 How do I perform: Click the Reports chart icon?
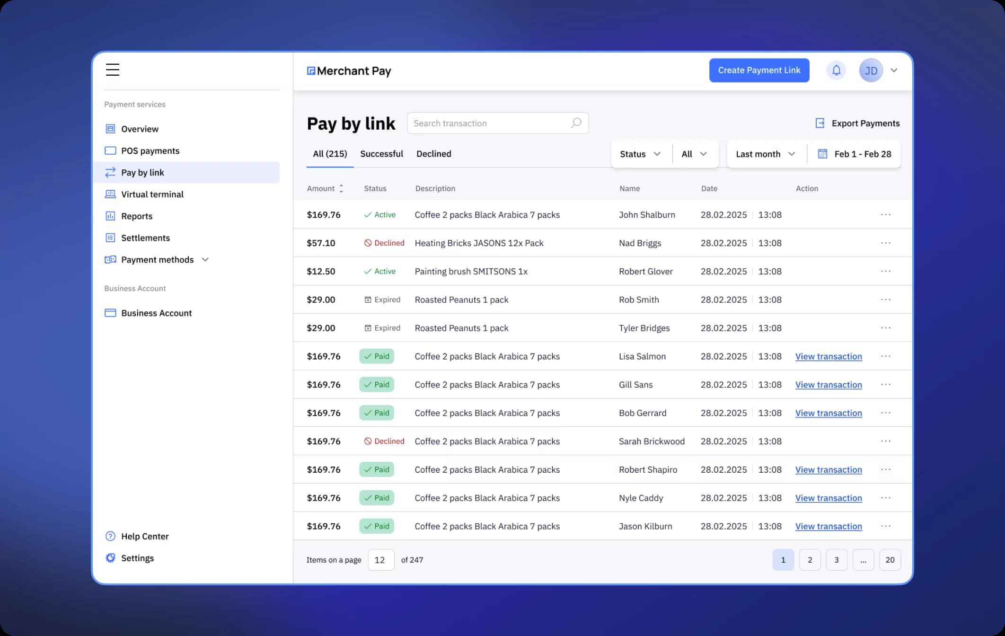[x=110, y=216]
